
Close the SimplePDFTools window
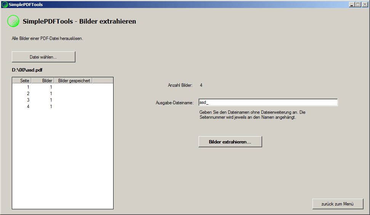click(x=365, y=5)
